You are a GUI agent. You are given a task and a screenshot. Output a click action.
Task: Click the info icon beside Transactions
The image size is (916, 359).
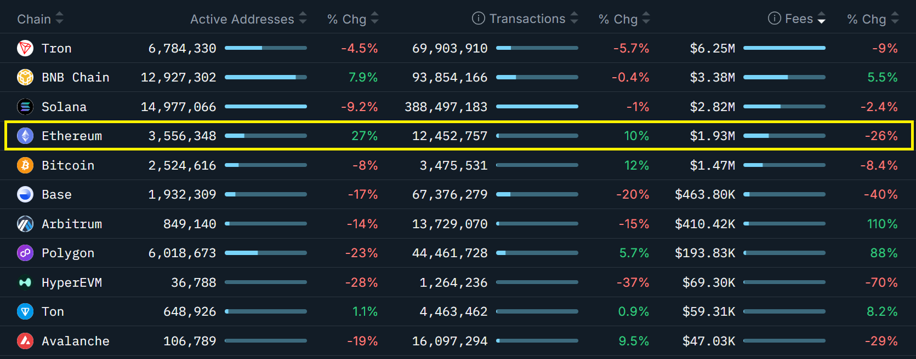tap(478, 19)
